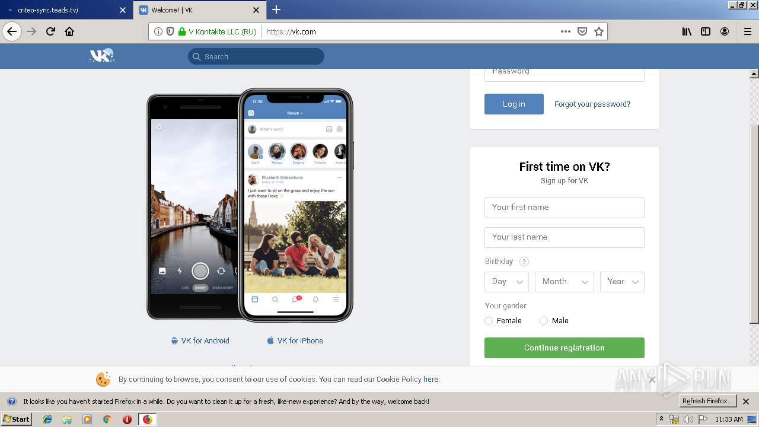Click the birthday help question mark icon
759x427 pixels.
524,262
